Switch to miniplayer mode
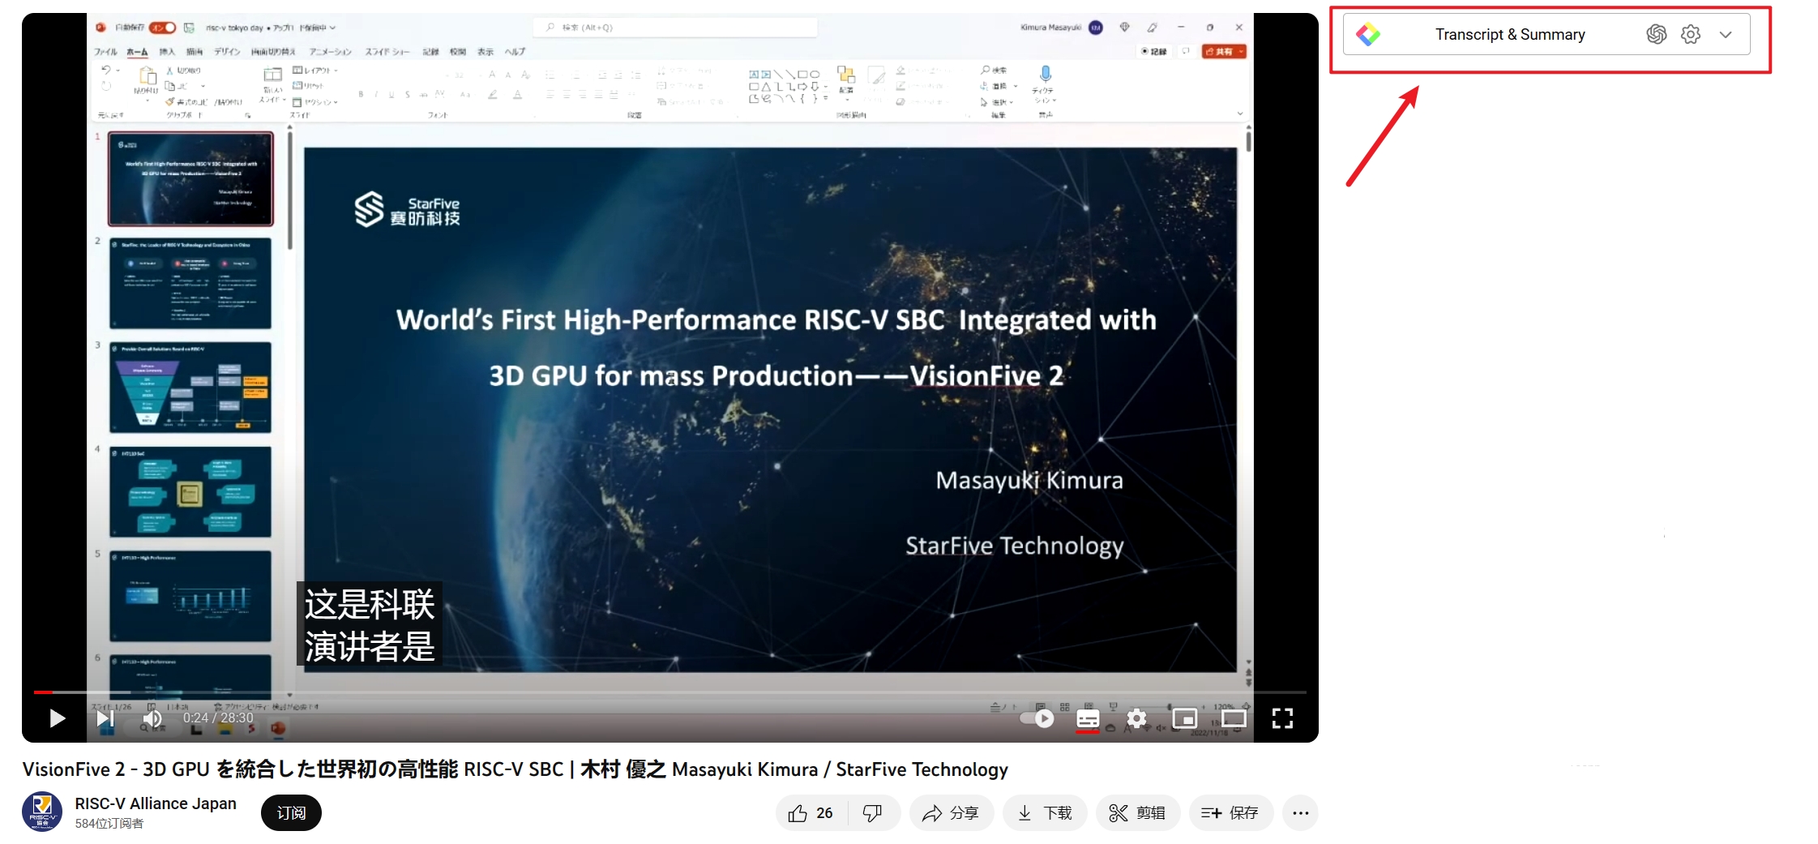This screenshot has width=1818, height=844. 1185,718
